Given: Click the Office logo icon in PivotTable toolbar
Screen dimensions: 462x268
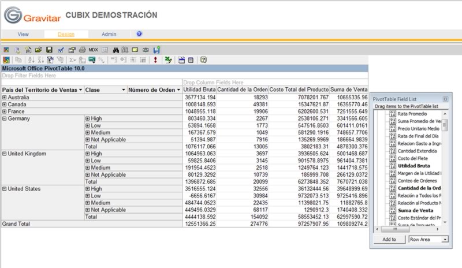Looking at the screenshot, I should pyautogui.click(x=6, y=60).
